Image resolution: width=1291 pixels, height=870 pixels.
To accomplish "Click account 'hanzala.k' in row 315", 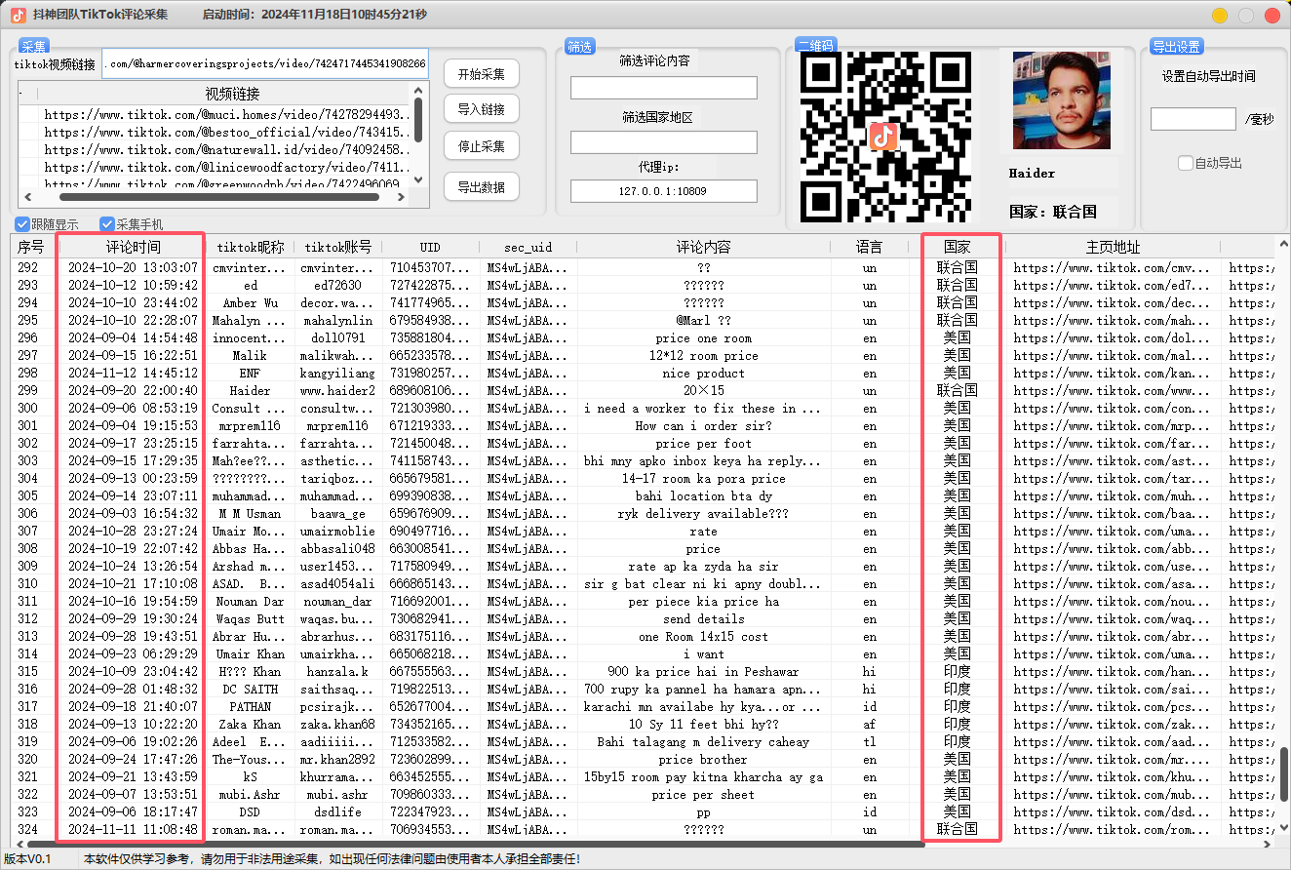I will click(x=338, y=671).
